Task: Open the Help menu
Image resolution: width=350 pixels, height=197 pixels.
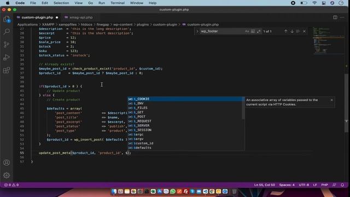Action: click(x=153, y=3)
